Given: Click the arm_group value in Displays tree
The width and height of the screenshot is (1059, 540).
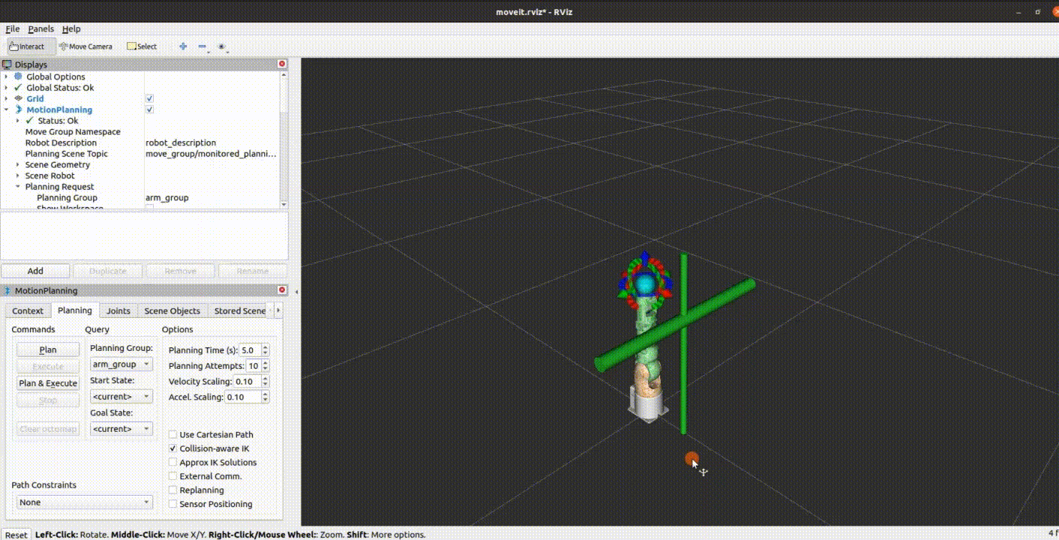Looking at the screenshot, I should [167, 198].
